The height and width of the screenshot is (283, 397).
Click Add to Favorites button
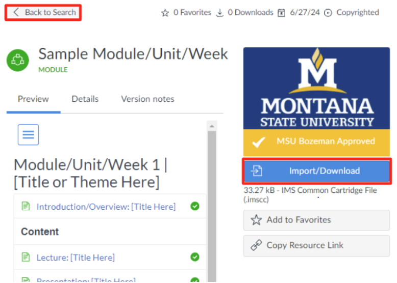tap(317, 220)
